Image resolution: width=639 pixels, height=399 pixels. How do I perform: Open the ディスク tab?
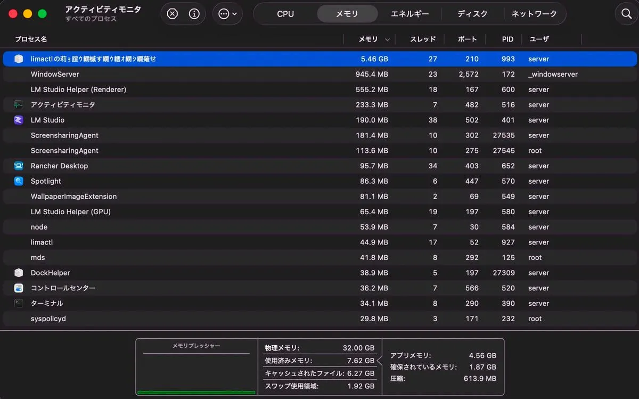[x=472, y=14]
